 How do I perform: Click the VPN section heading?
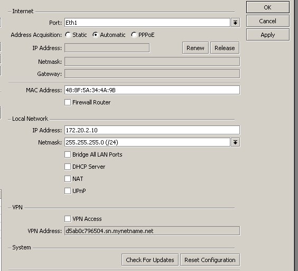click(17, 208)
